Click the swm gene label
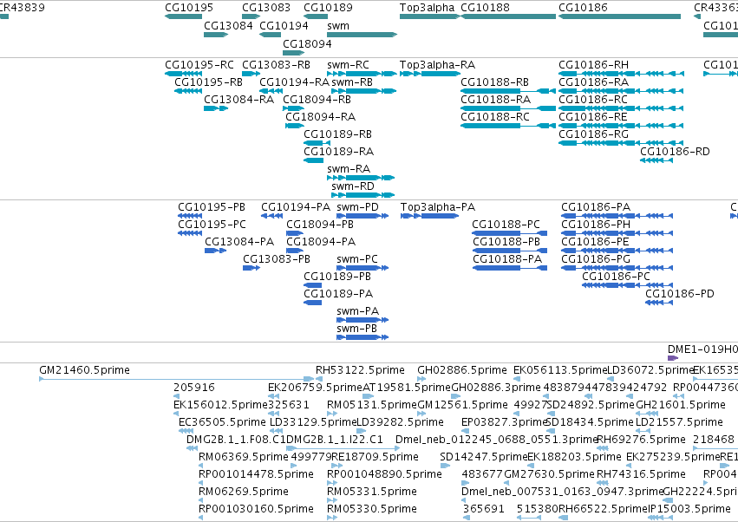 (x=338, y=25)
